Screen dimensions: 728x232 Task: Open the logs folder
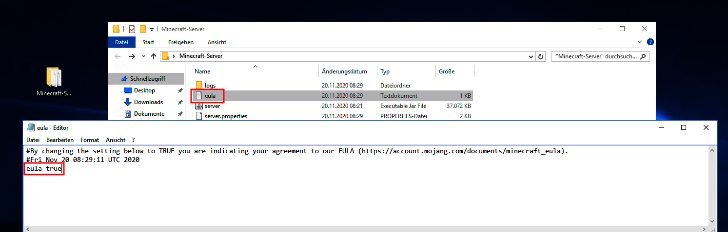click(210, 86)
